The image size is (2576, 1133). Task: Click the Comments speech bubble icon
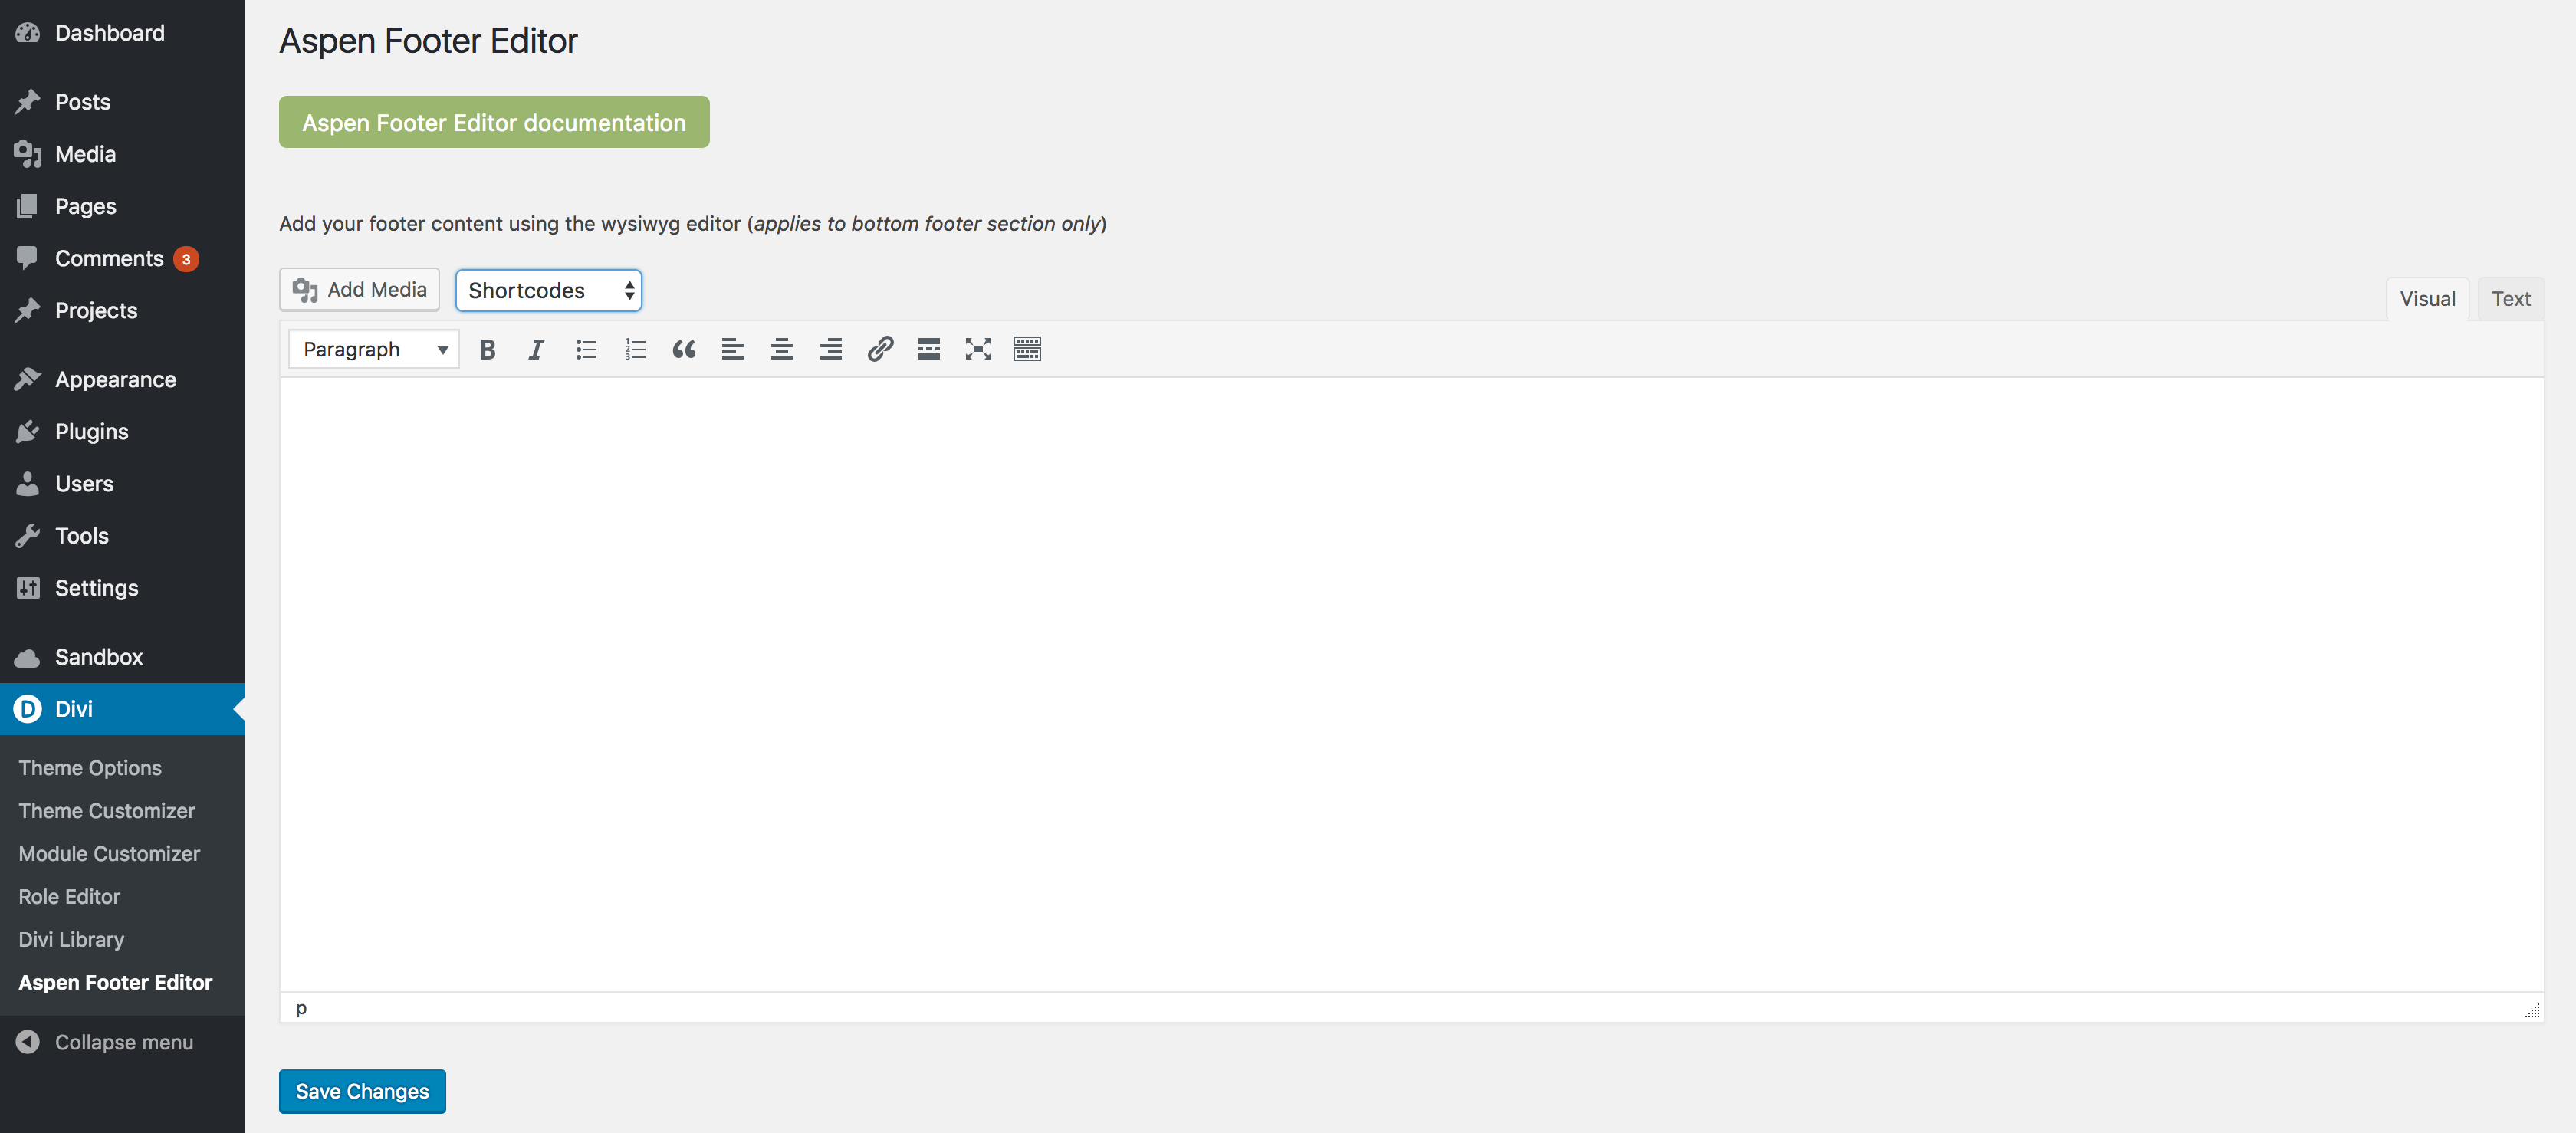pos(28,258)
